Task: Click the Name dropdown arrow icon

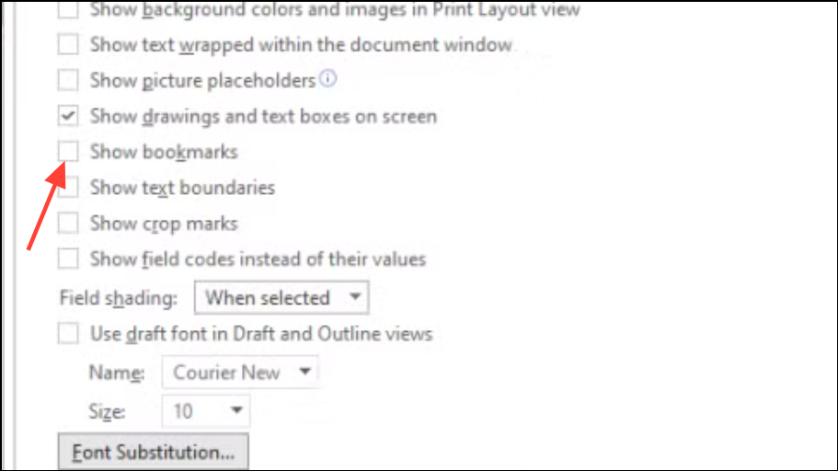Action: [x=305, y=371]
